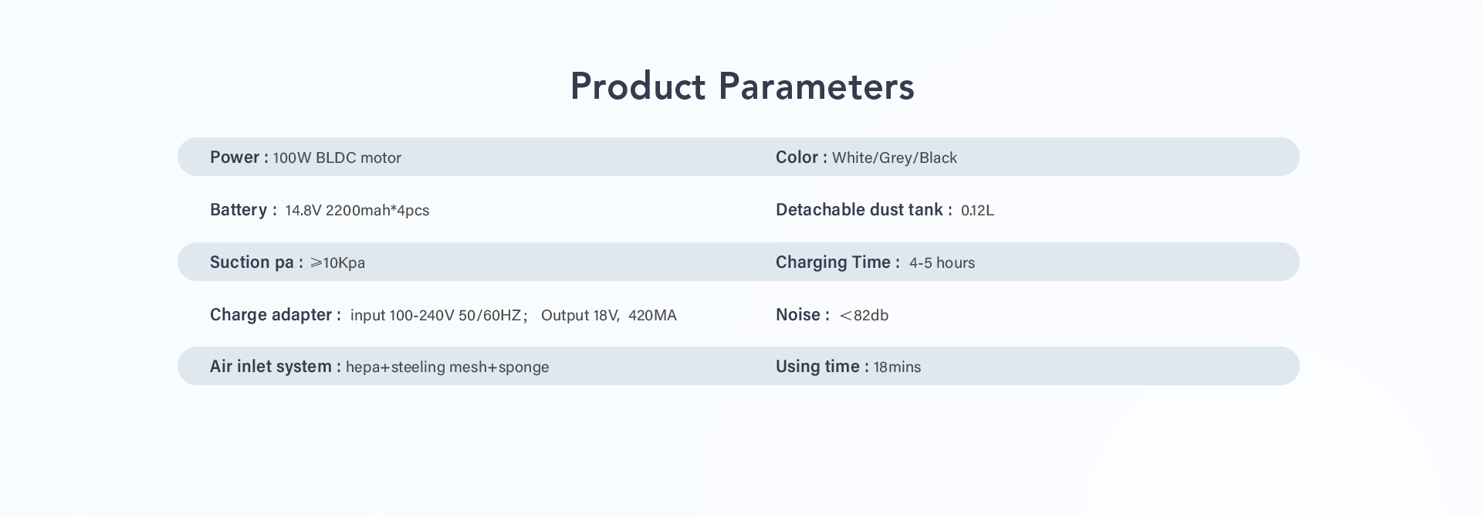Click the 18mins using time value
The width and height of the screenshot is (1482, 518).
click(x=897, y=367)
